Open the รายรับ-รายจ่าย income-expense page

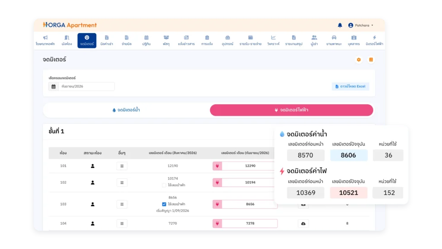[250, 40]
